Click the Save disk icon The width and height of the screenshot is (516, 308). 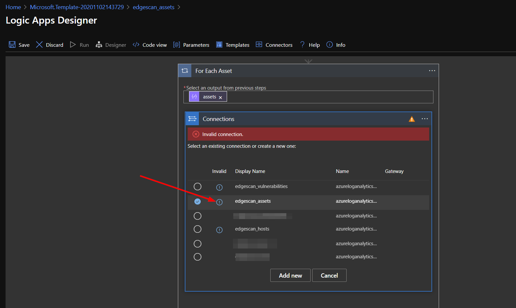(12, 44)
